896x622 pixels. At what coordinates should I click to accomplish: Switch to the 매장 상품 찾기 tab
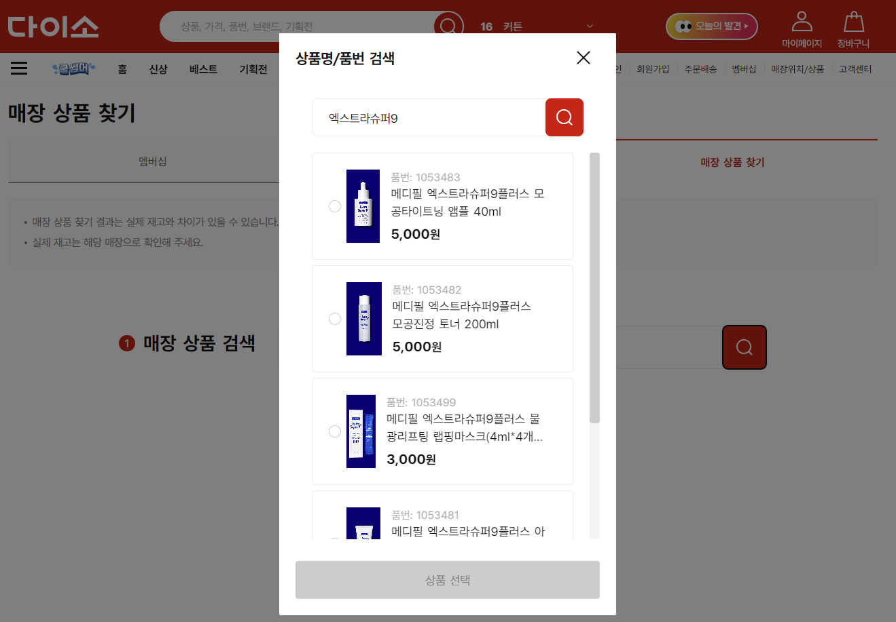[732, 161]
